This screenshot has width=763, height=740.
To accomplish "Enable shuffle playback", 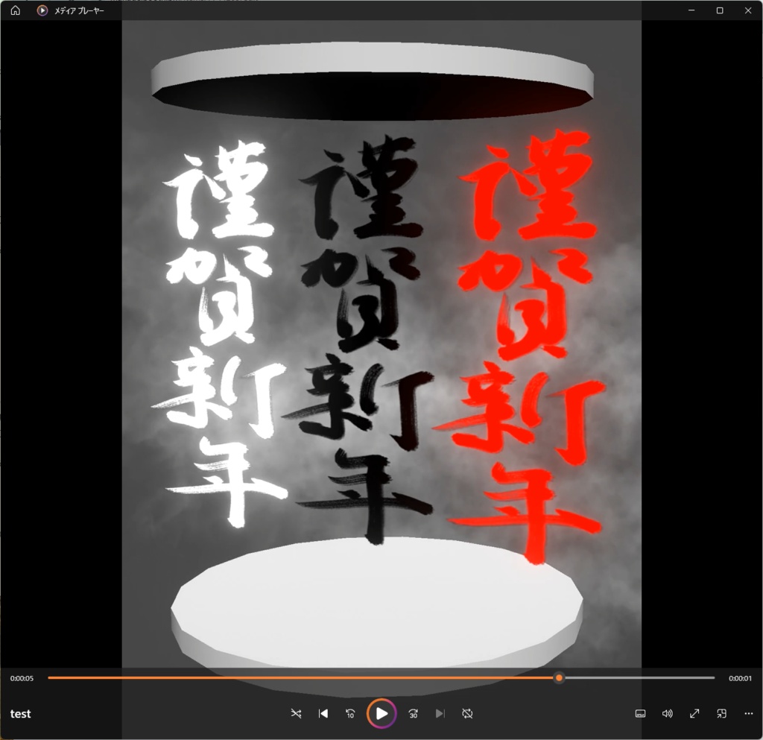I will (296, 713).
